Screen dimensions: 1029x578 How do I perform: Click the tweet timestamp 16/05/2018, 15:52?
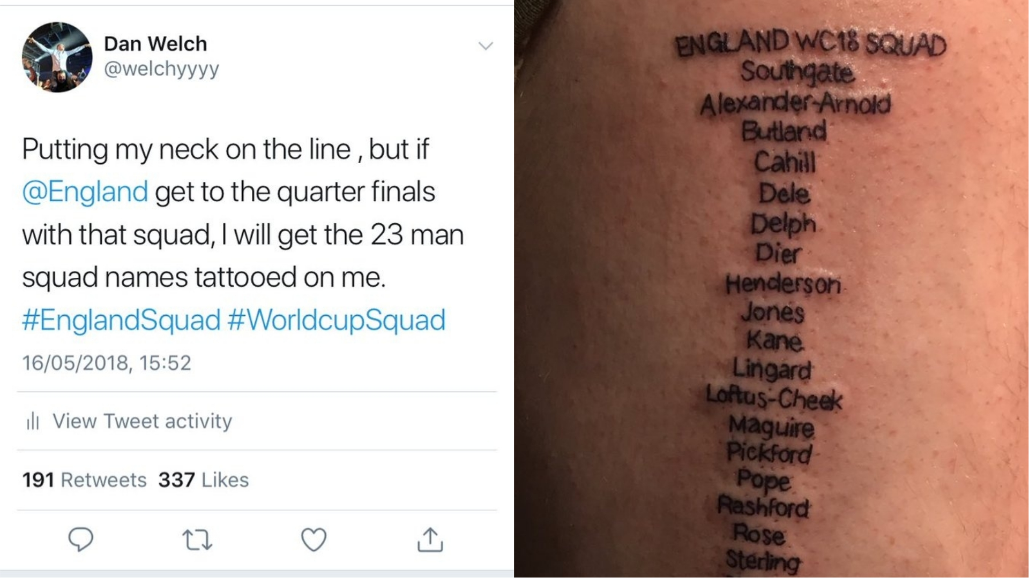coord(107,363)
